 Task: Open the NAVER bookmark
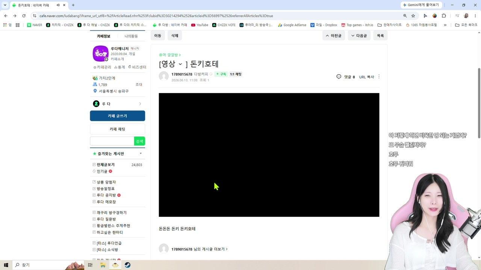tap(35, 25)
